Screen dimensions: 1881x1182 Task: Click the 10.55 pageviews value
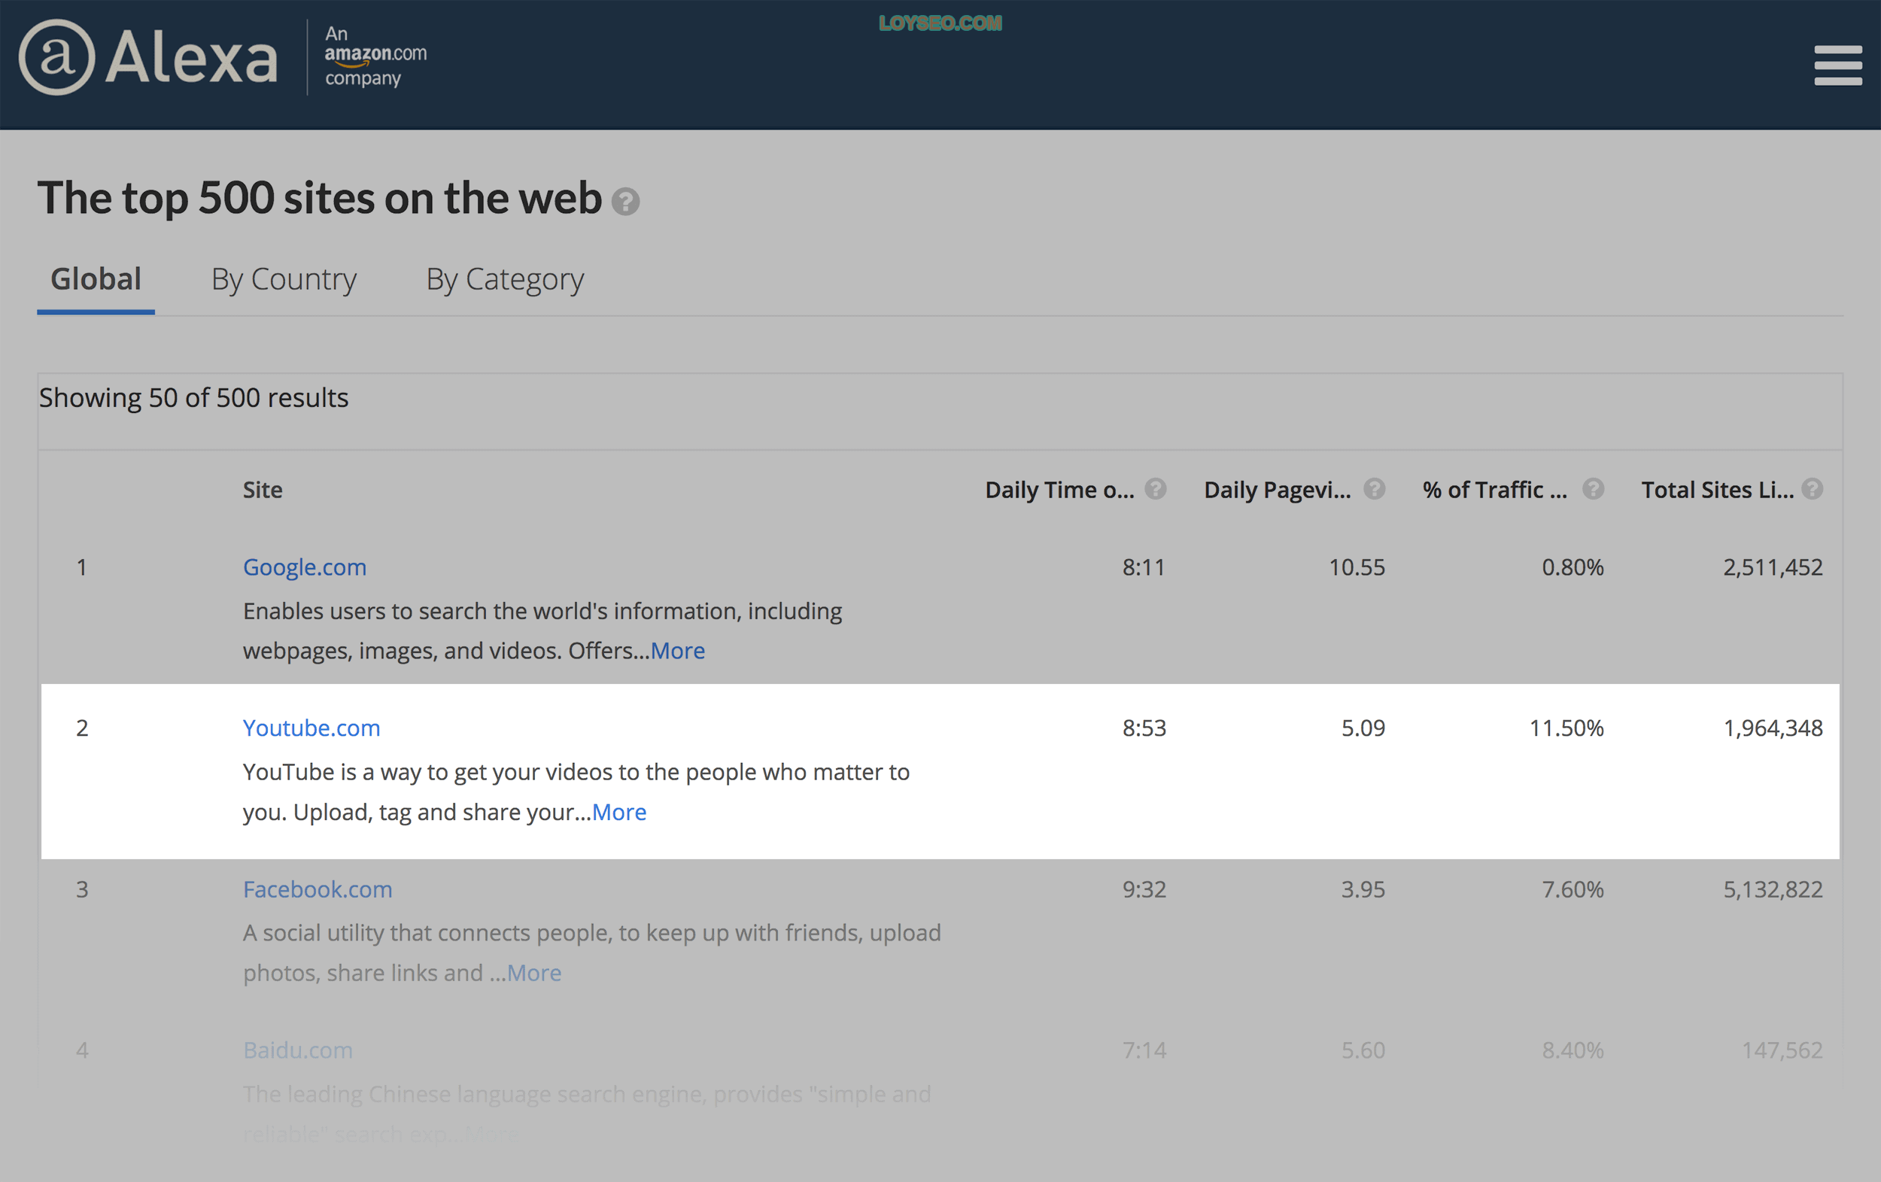[x=1357, y=567]
